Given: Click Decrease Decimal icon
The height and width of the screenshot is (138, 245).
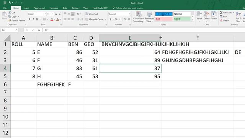Looking at the screenshot, I should click(x=129, y=19).
